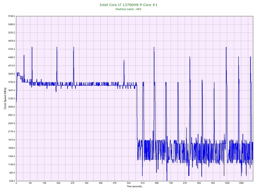257x193 pixels.
Task: Click the x-axis tick label 136
Action: 44,183
